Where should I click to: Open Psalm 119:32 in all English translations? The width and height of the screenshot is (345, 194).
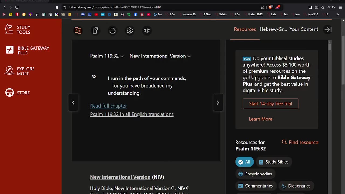coord(132,114)
